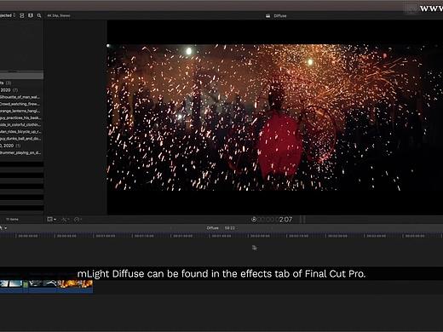Screen dimensions: 443x332
Task: Select the small green clip in the timeline
Action: point(26,286)
